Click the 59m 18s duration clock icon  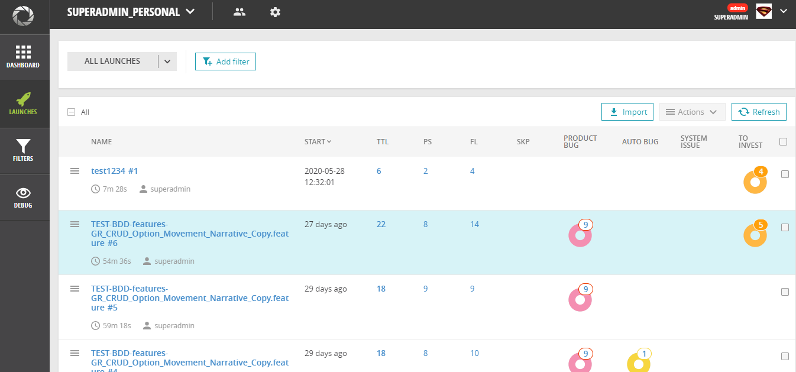(x=95, y=325)
